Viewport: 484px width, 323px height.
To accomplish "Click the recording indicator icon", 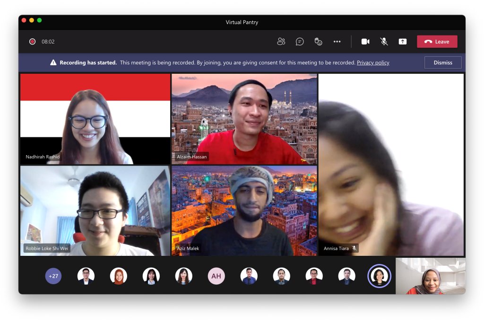I will tap(32, 41).
